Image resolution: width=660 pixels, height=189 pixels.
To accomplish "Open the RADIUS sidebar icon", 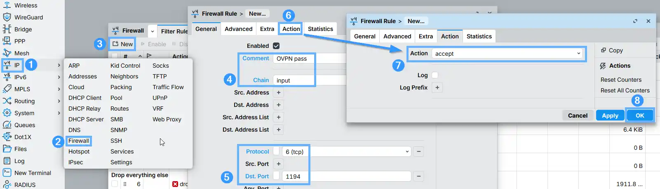I will [7, 184].
